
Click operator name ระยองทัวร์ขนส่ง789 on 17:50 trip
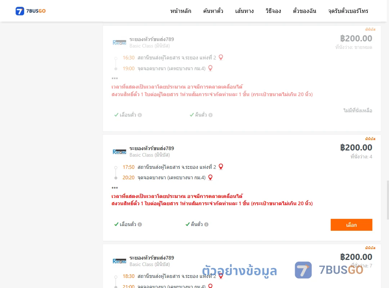152,148
